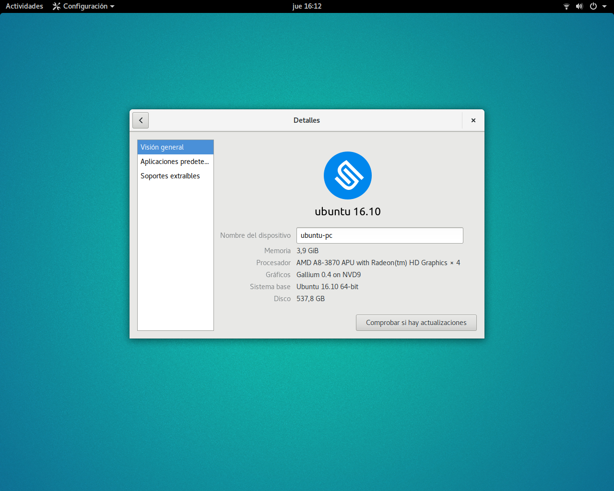Click the Sistema base label
Screen dimensions: 614x491
click(x=270, y=287)
